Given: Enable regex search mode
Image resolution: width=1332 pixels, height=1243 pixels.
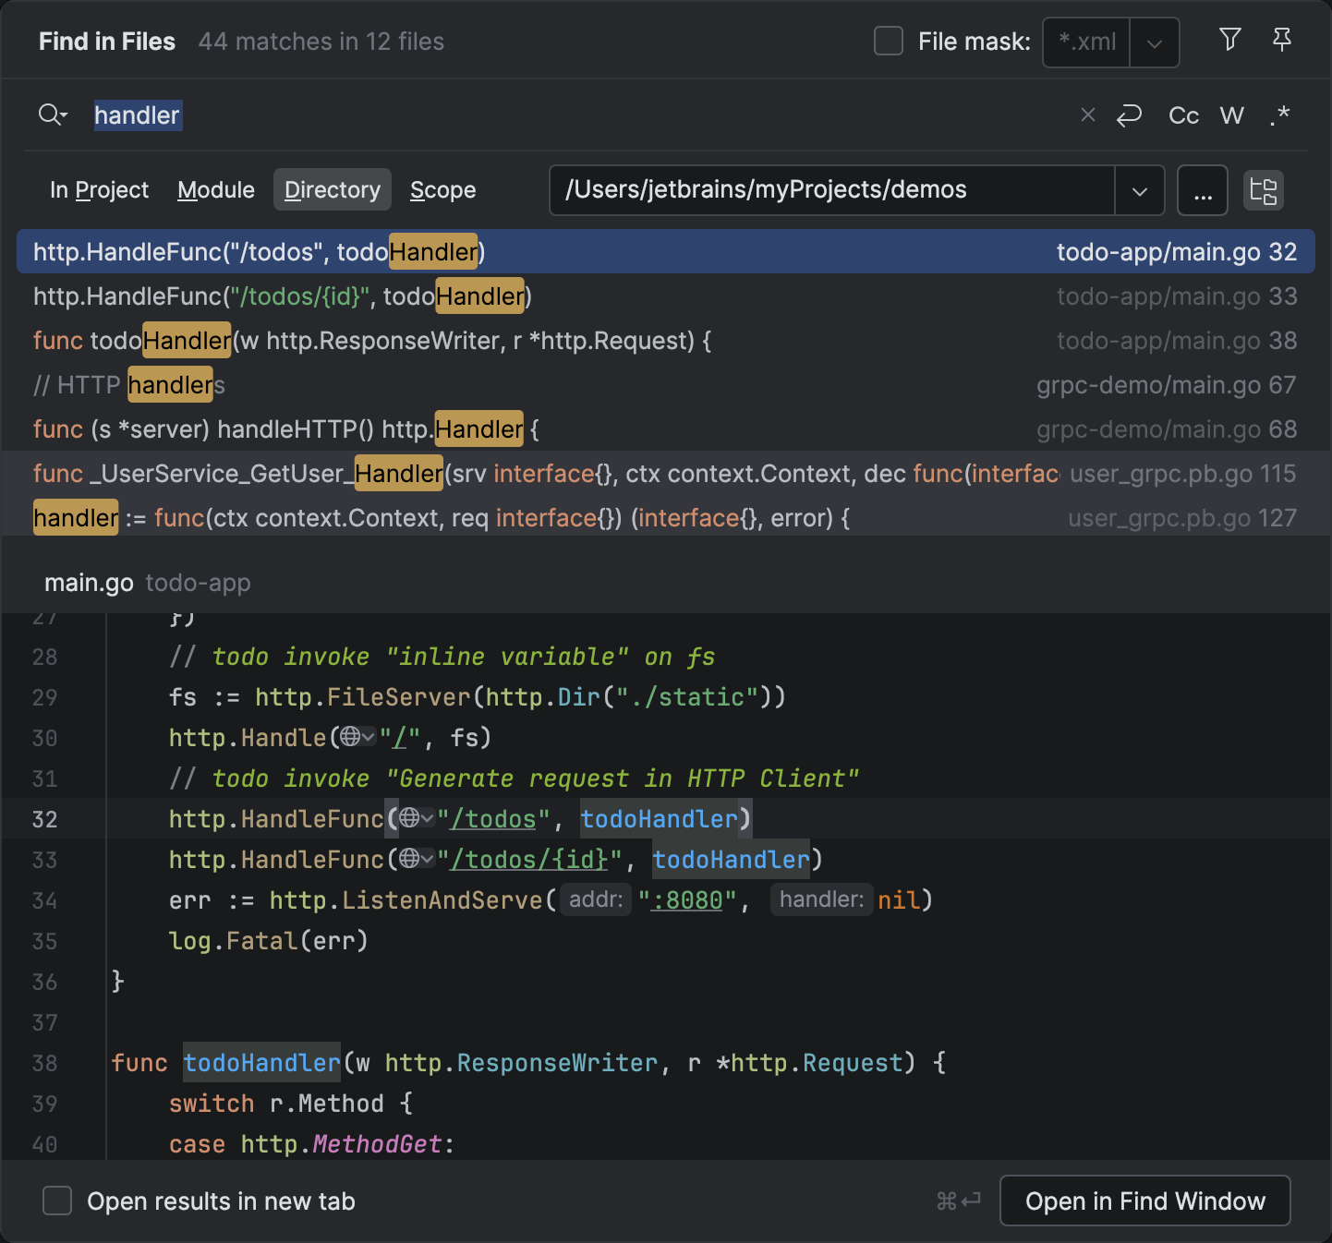Looking at the screenshot, I should click(x=1280, y=115).
